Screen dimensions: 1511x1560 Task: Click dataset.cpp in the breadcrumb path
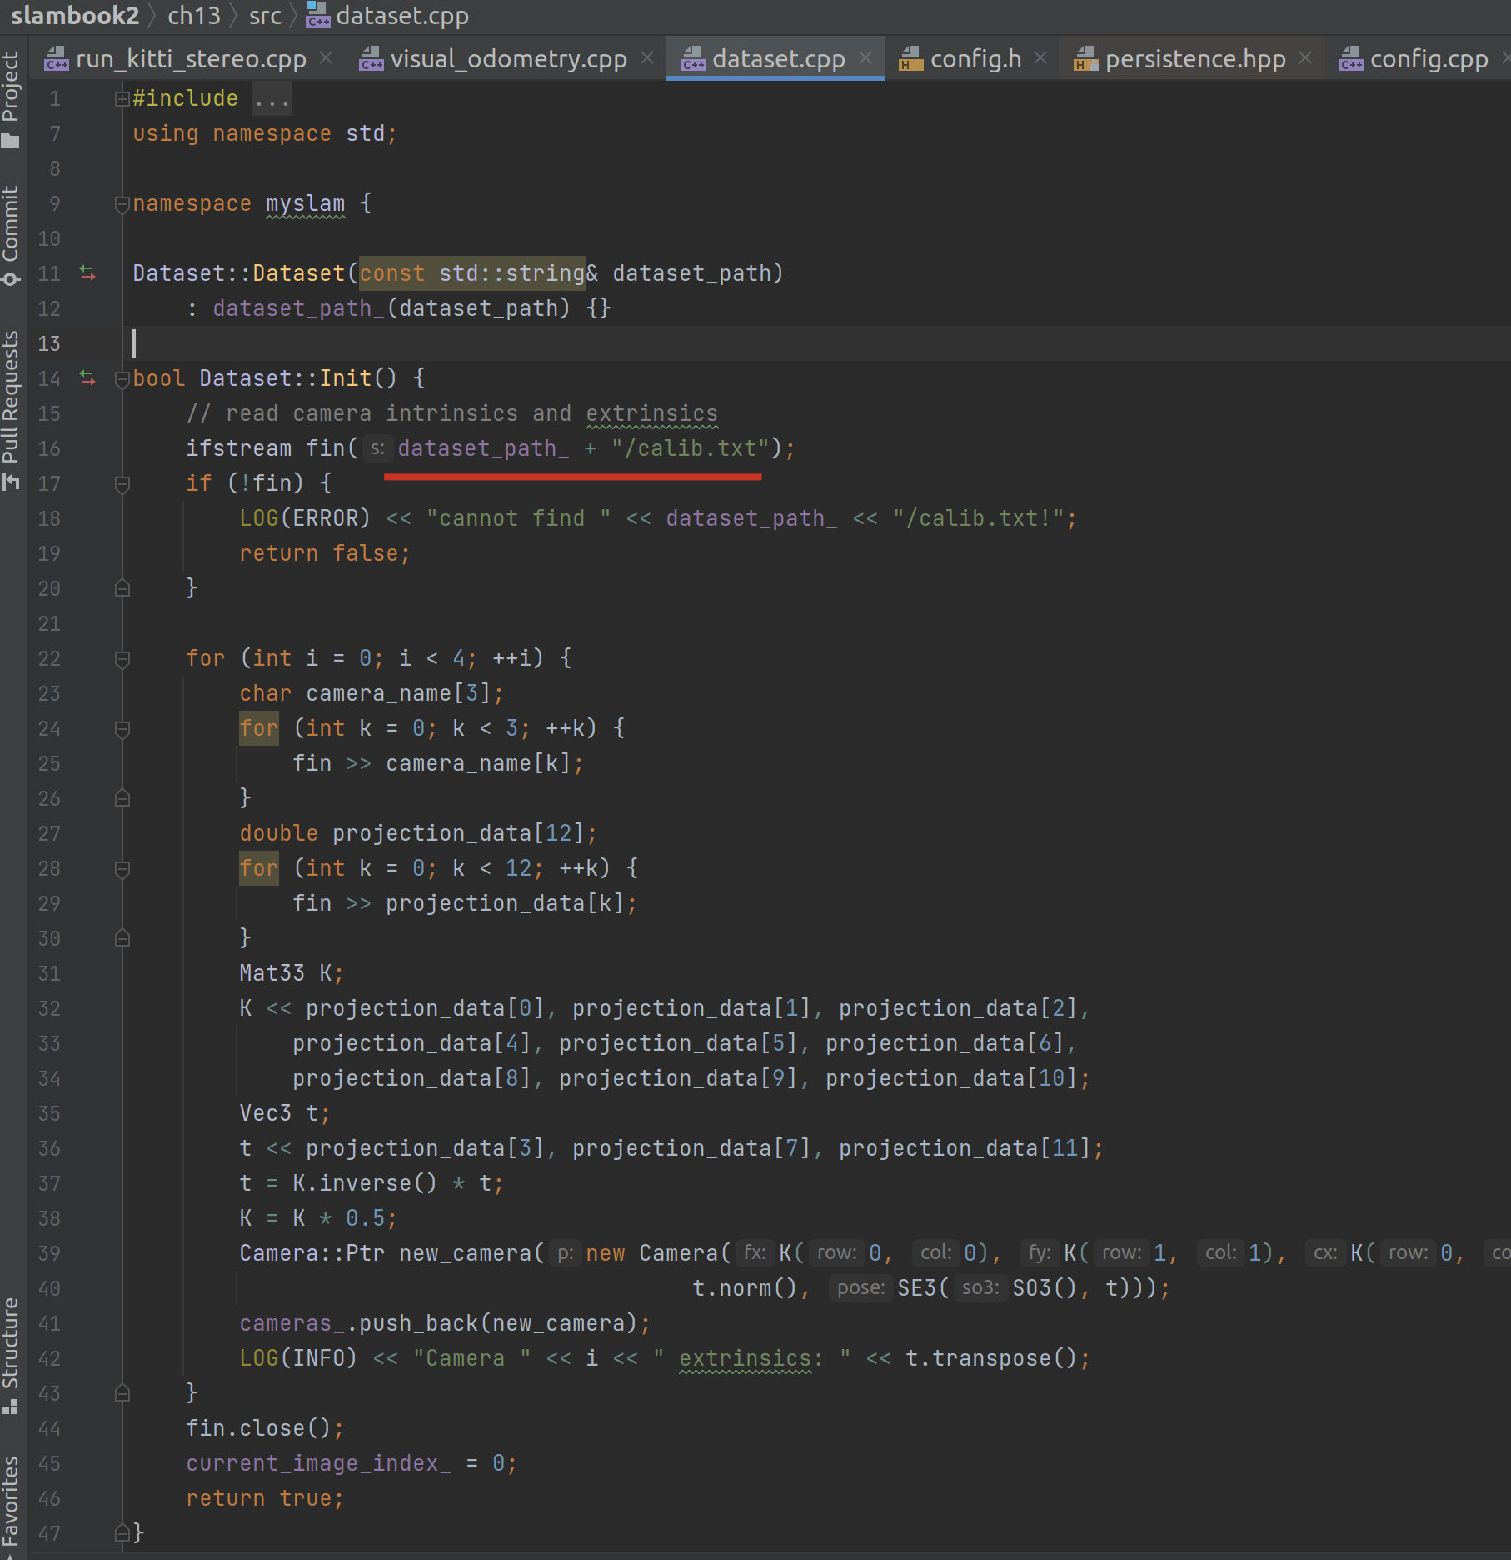[x=402, y=15]
